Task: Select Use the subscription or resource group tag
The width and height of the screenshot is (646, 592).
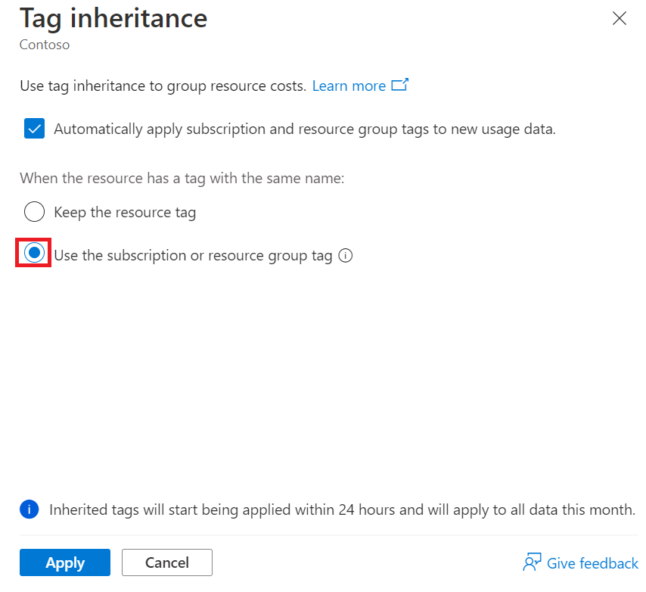Action: click(33, 253)
